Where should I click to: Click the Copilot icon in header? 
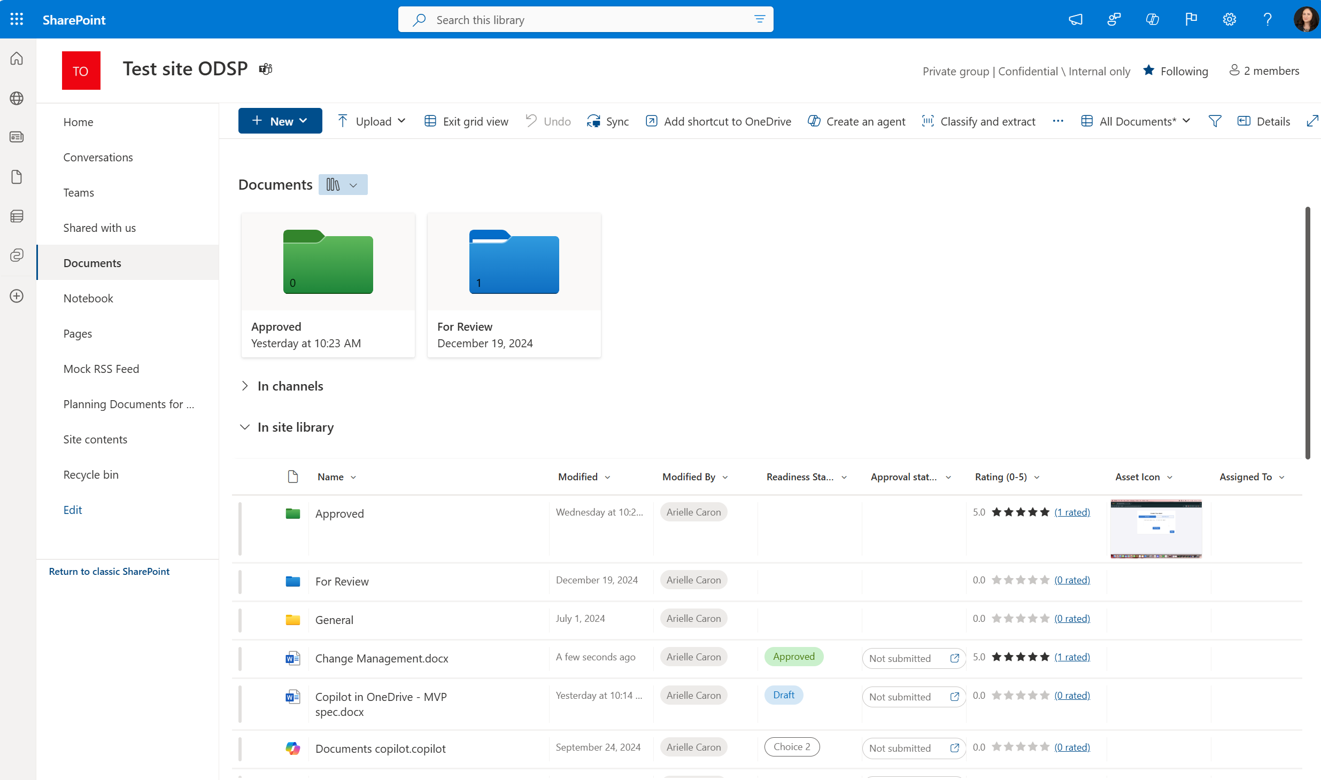[1152, 20]
